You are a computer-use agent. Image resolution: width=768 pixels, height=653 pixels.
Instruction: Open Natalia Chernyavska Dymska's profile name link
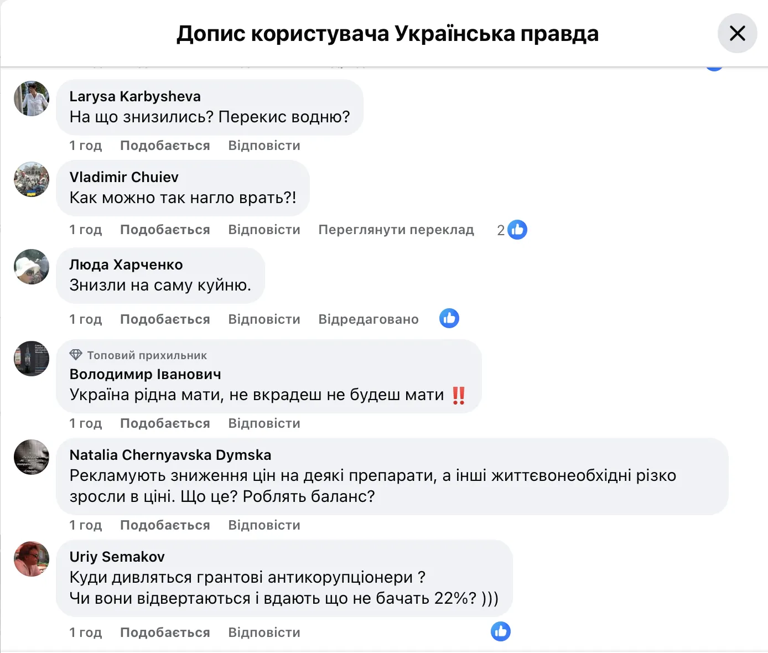pos(170,455)
